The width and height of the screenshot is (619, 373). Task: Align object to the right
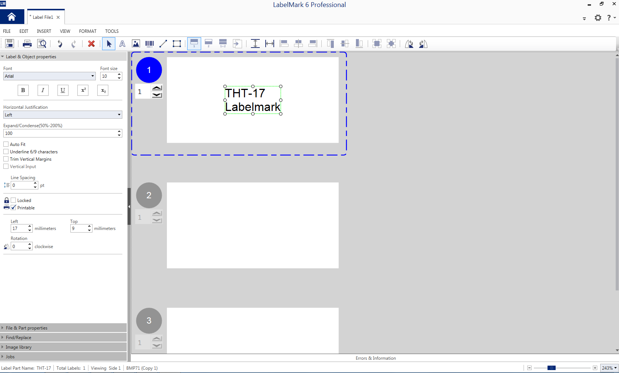coord(313,44)
